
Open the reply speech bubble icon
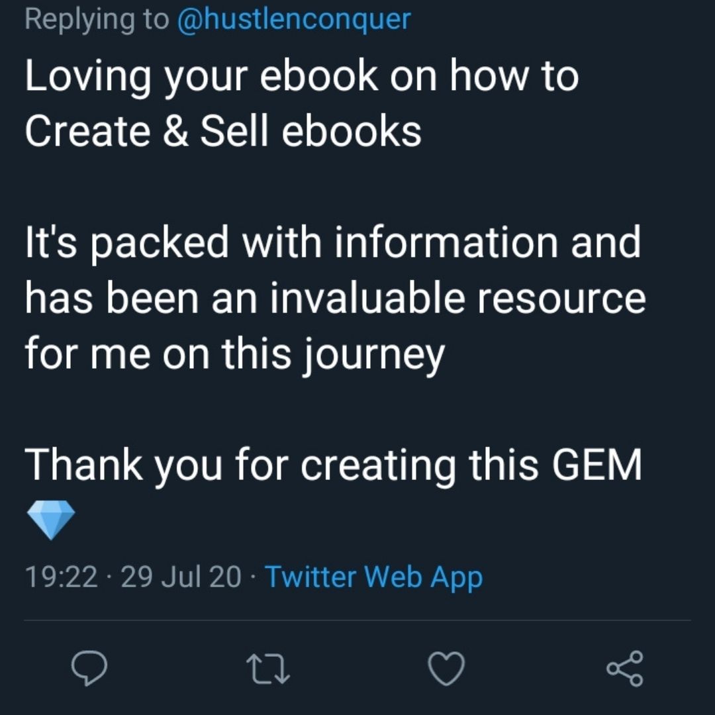coord(89,669)
